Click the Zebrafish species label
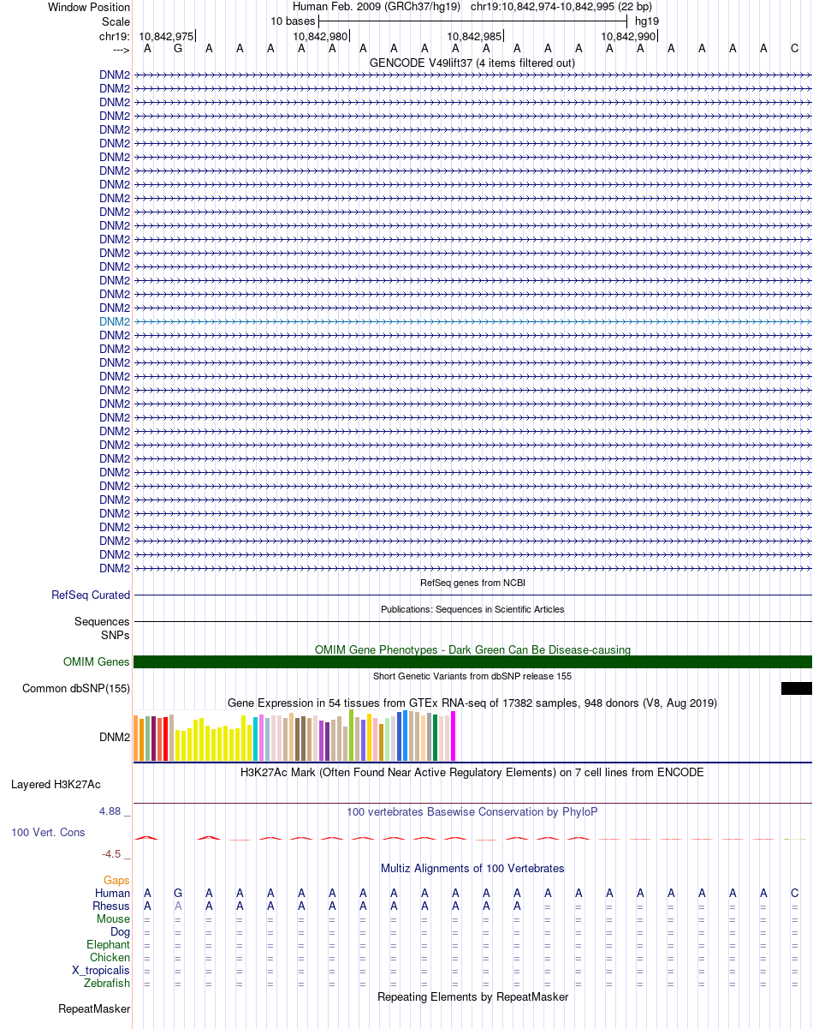813x1029 pixels. [107, 983]
